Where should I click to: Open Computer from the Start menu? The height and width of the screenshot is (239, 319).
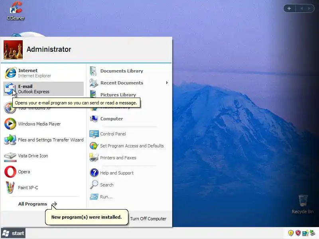coord(129,119)
